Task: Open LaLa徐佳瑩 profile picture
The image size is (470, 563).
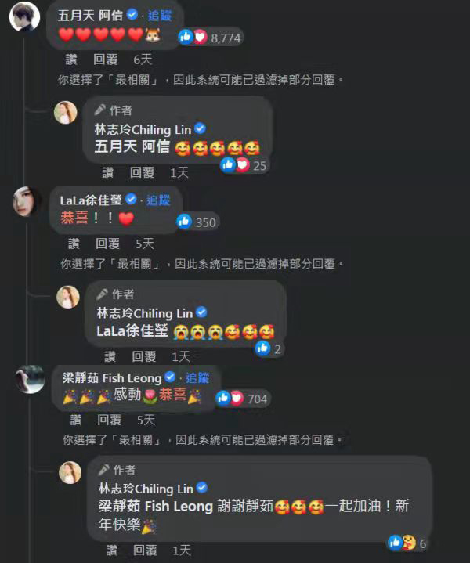Action: click(27, 201)
